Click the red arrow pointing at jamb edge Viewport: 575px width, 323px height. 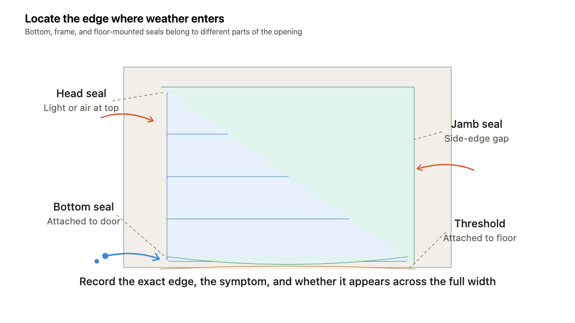(445, 167)
